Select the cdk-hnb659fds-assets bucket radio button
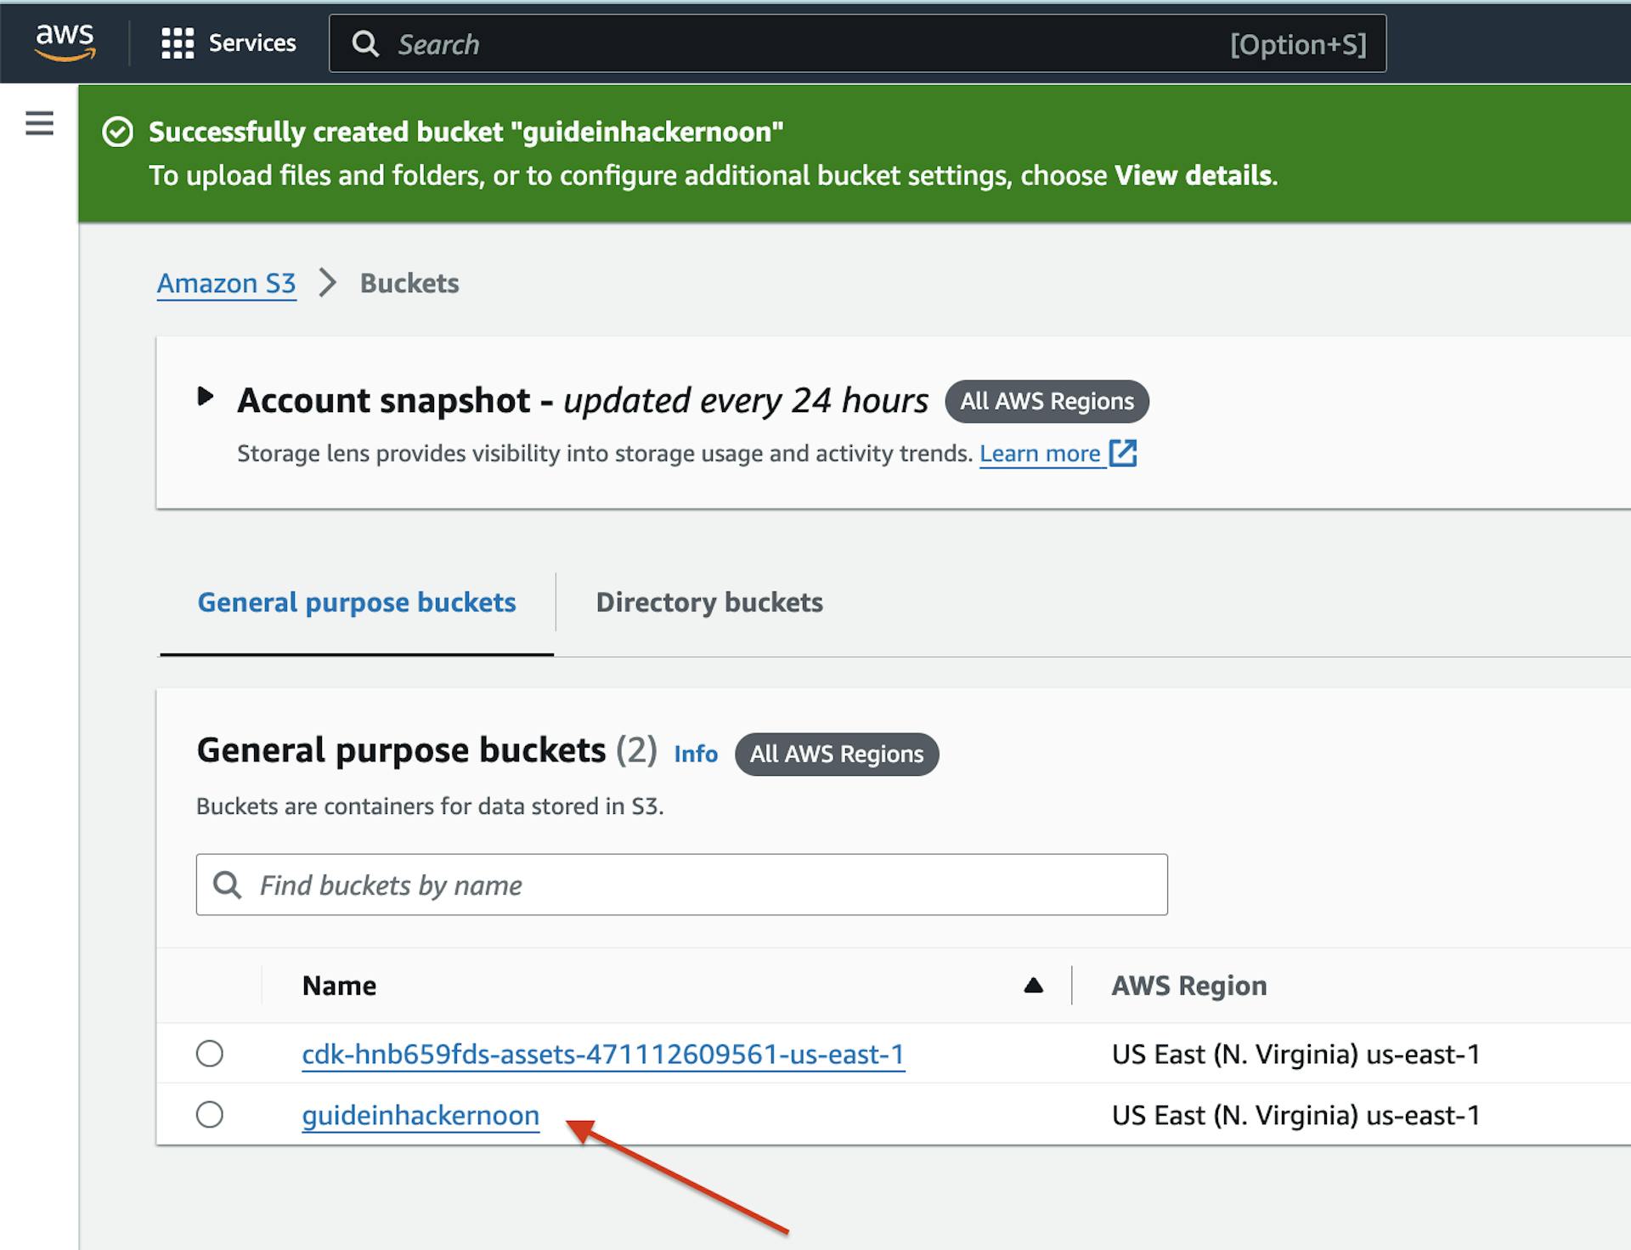The width and height of the screenshot is (1631, 1250). pyautogui.click(x=209, y=1054)
